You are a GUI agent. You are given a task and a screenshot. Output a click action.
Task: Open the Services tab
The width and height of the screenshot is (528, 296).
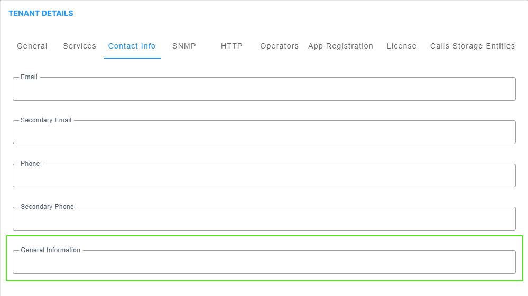(79, 46)
